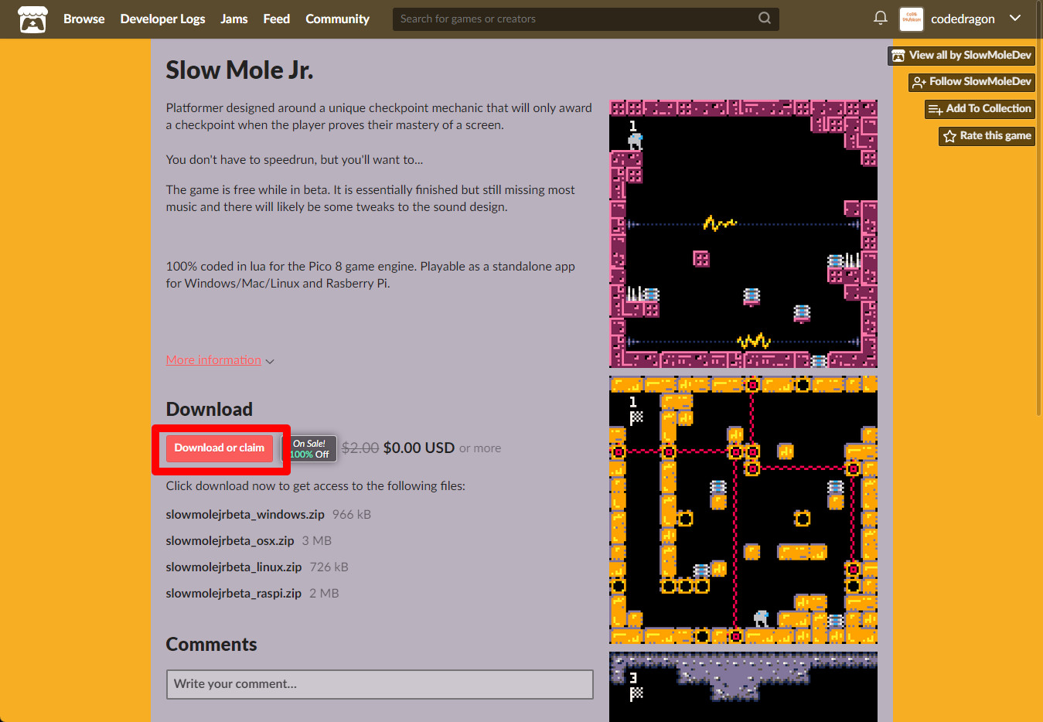The height and width of the screenshot is (722, 1043).
Task: Click the Slow Mole Jr. title
Action: coord(240,70)
